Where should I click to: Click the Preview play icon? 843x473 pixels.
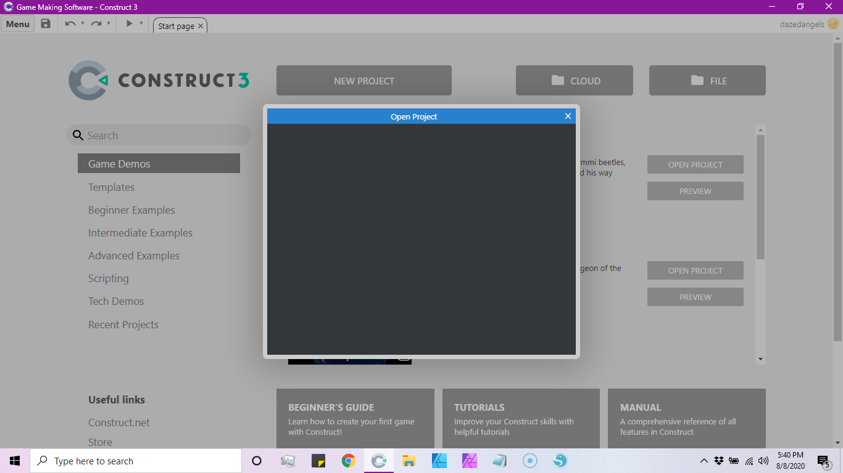(129, 24)
